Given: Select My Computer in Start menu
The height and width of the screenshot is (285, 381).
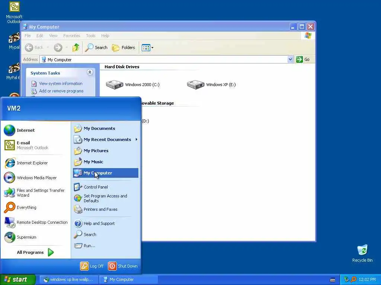Looking at the screenshot, I should (105, 173).
